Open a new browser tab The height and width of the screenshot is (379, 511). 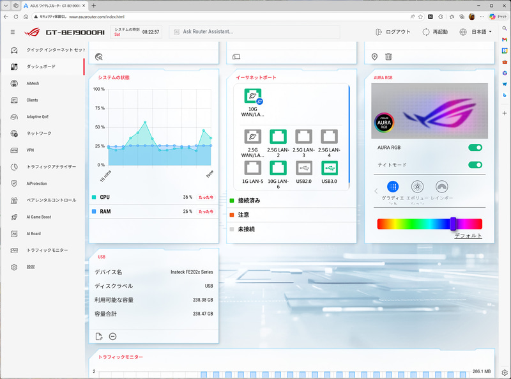(x=93, y=6)
